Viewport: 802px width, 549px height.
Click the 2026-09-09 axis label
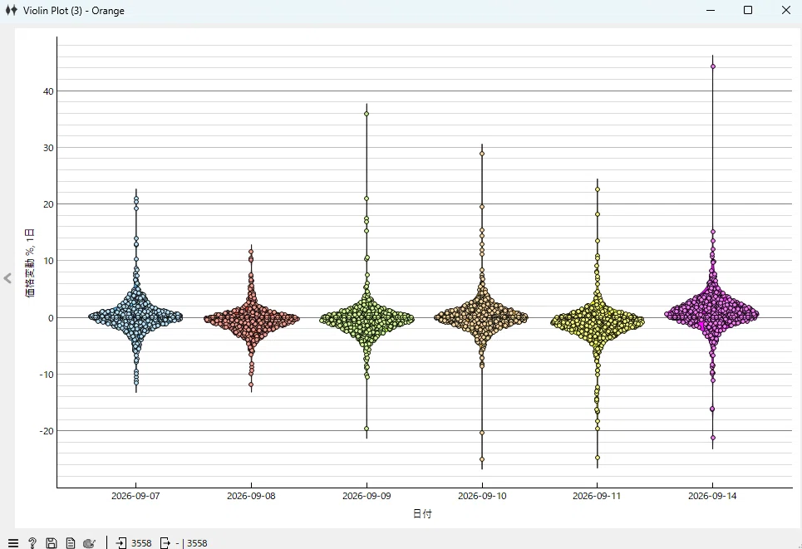(367, 496)
